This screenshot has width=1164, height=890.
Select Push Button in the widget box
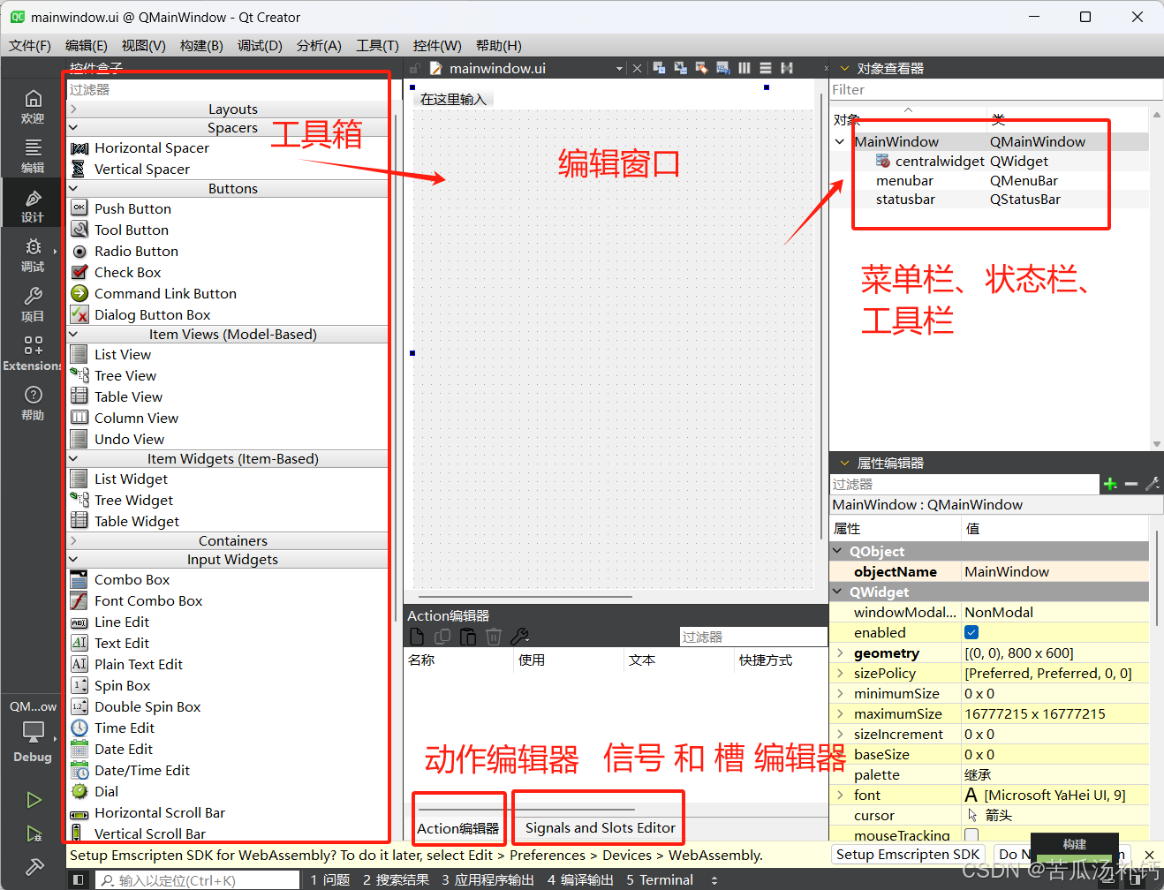(132, 208)
